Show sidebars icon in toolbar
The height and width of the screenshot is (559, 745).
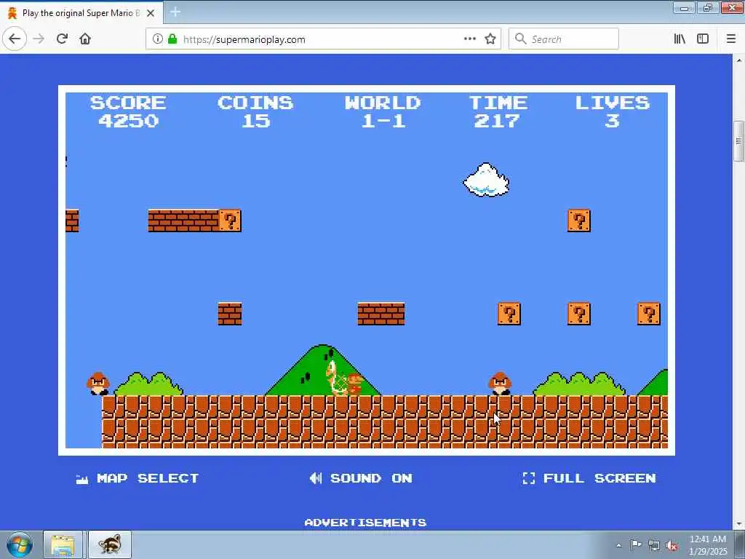(703, 39)
